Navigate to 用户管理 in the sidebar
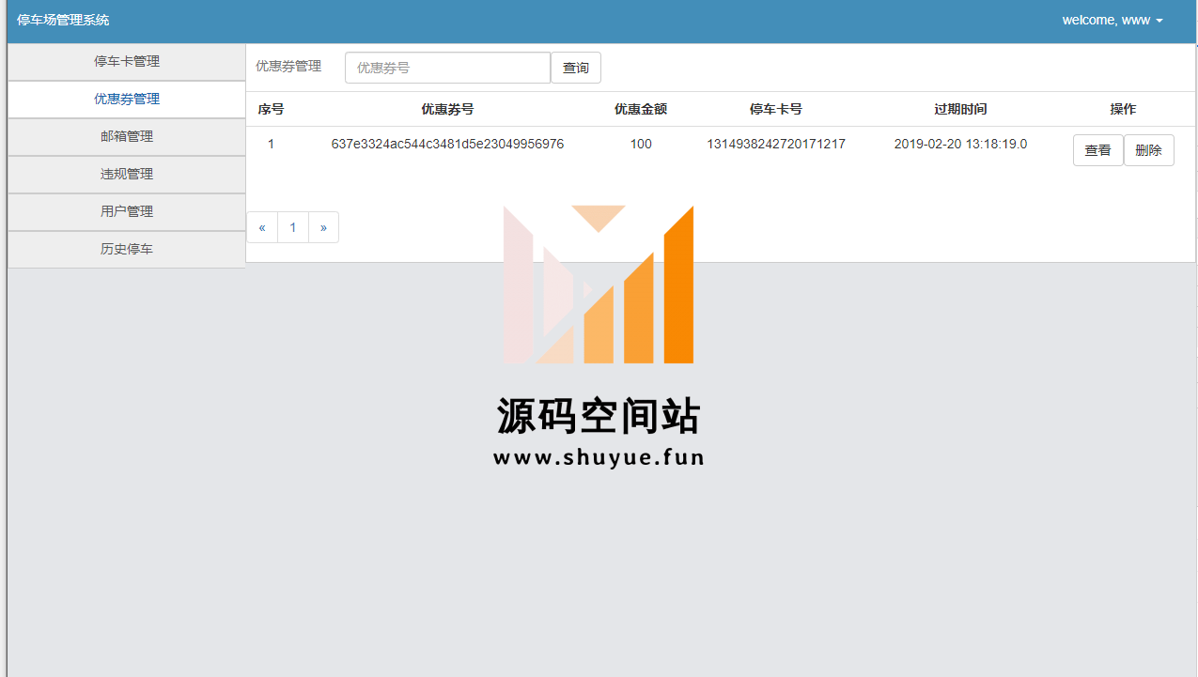Screen dimensions: 1198x677 [127, 212]
